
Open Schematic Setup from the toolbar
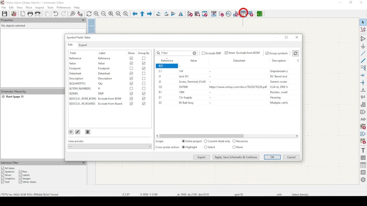[13, 14]
